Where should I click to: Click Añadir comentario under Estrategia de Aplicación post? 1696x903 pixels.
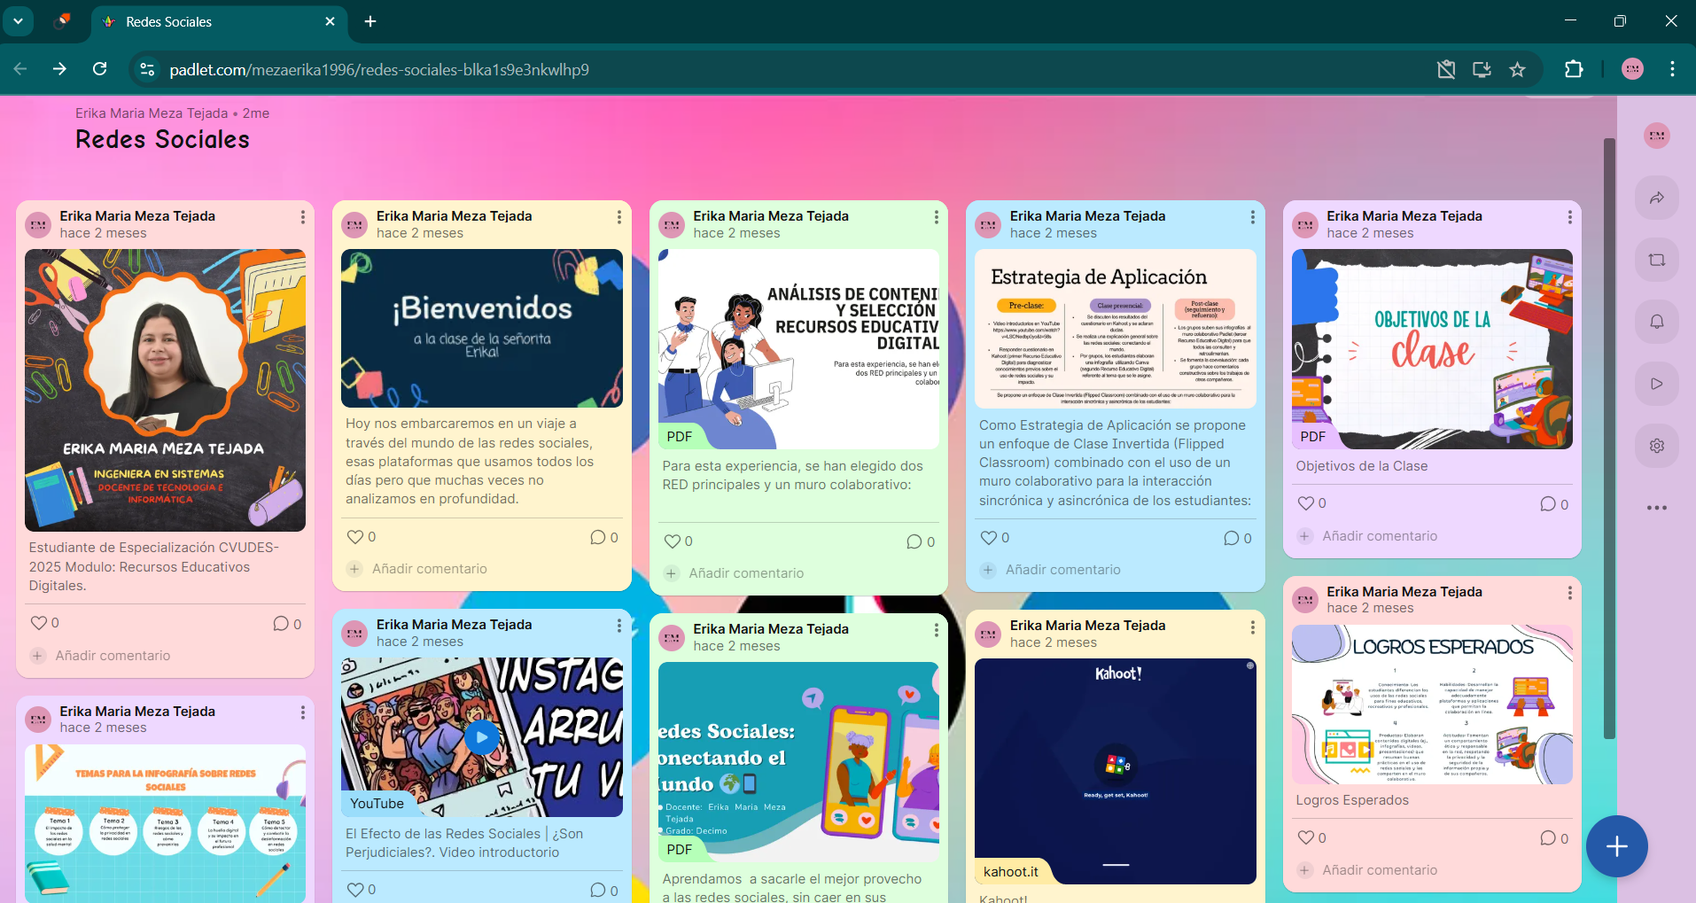click(x=1062, y=570)
